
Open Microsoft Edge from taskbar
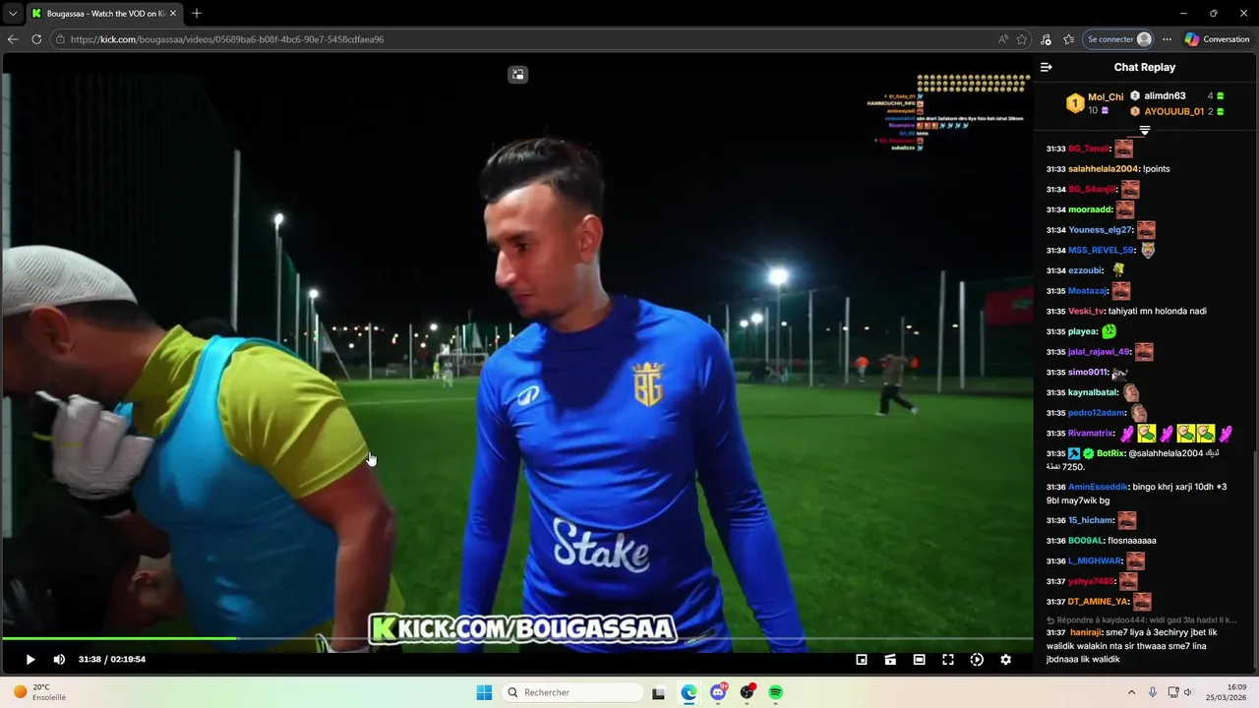click(x=689, y=692)
